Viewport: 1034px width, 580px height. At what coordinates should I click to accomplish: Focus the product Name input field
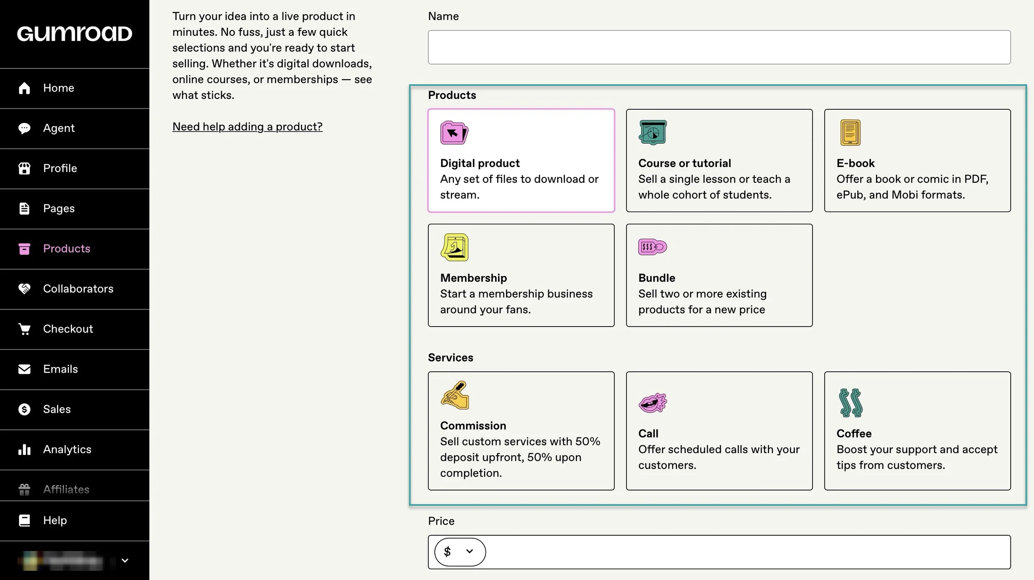pos(719,47)
